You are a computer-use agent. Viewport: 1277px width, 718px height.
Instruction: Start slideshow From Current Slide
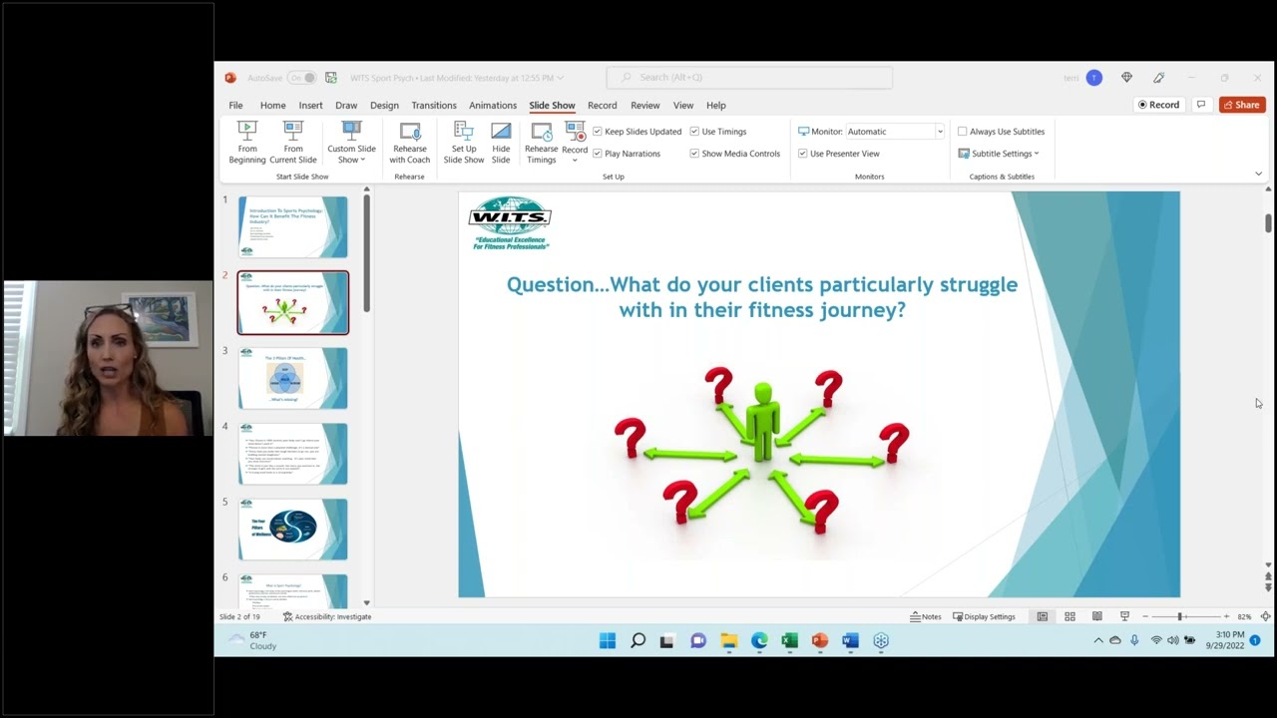(292, 143)
